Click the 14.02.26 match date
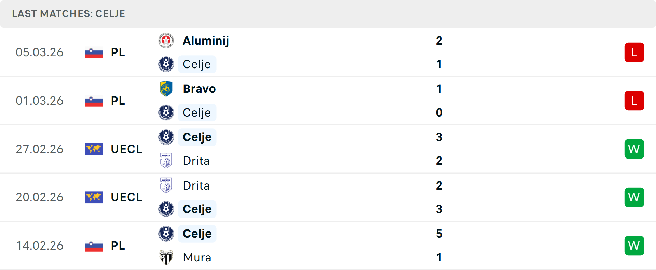 [40, 245]
